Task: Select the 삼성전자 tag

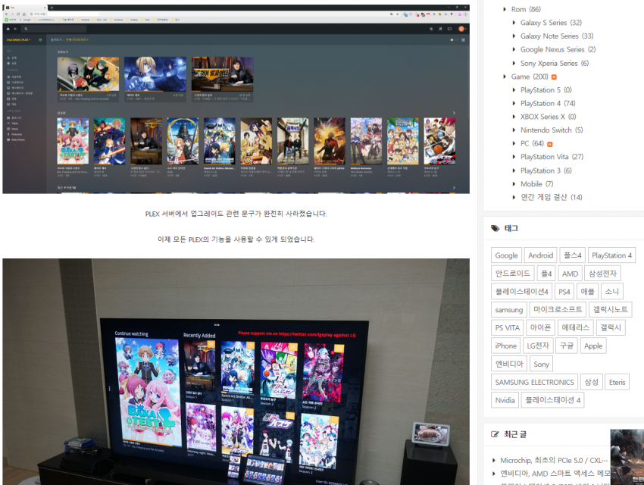Action: pos(602,274)
